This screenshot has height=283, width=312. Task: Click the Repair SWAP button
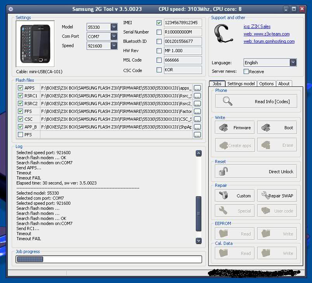[x=277, y=195]
